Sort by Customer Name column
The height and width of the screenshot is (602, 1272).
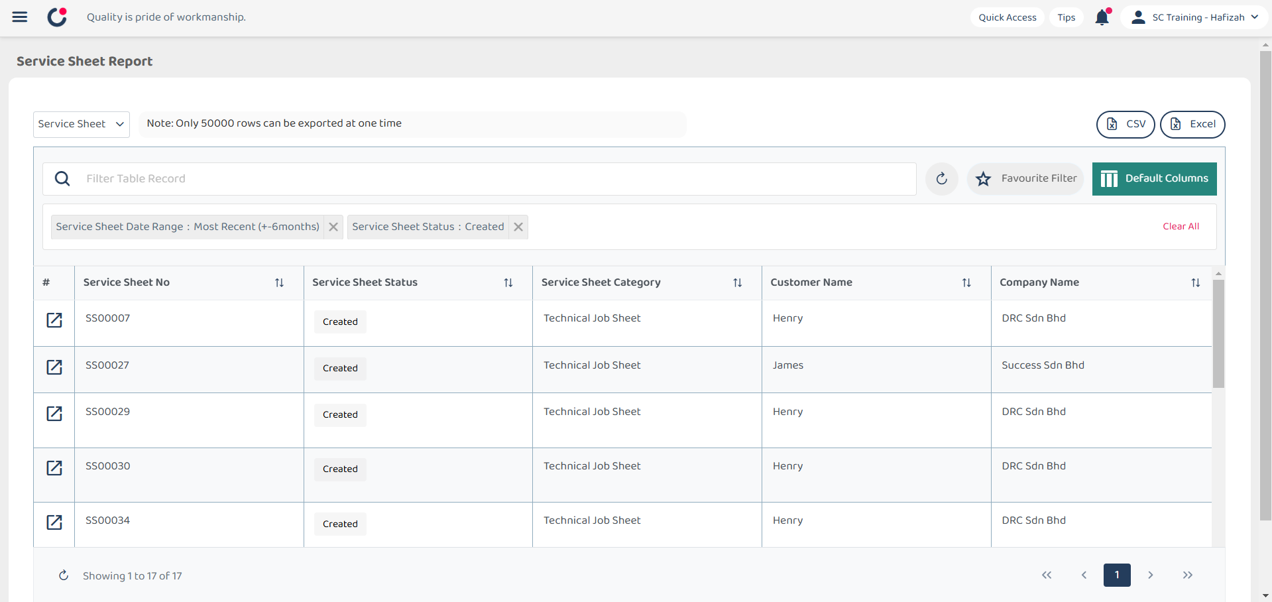966,283
